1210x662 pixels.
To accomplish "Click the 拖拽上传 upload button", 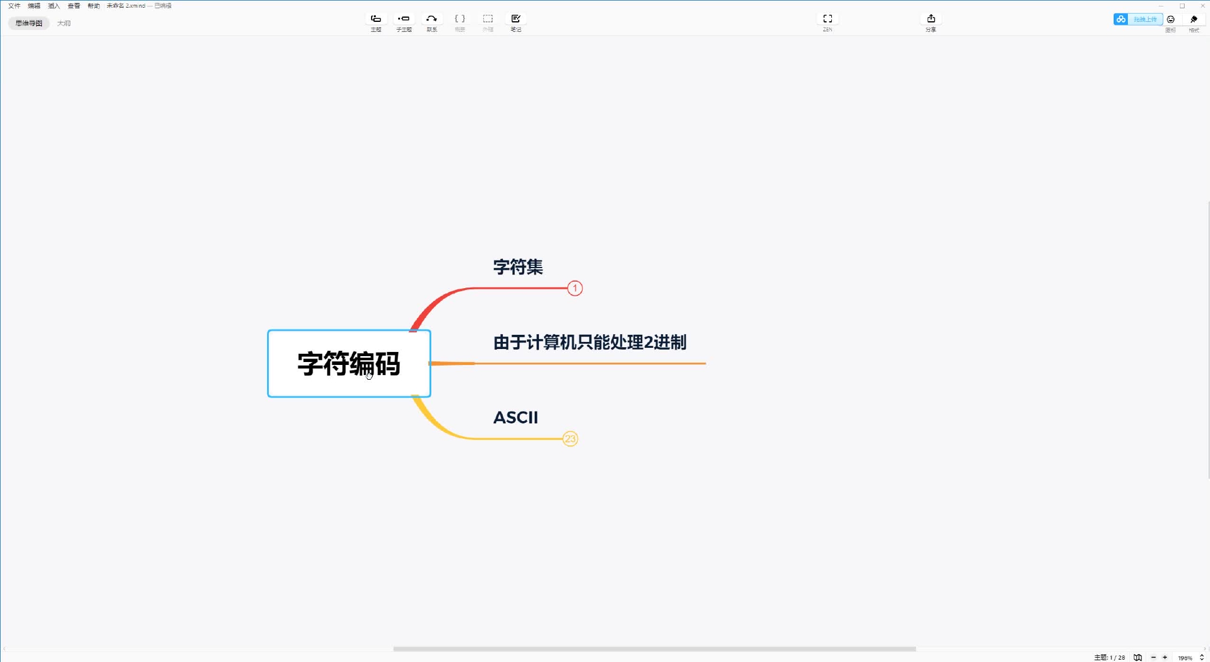I will 1145,19.
